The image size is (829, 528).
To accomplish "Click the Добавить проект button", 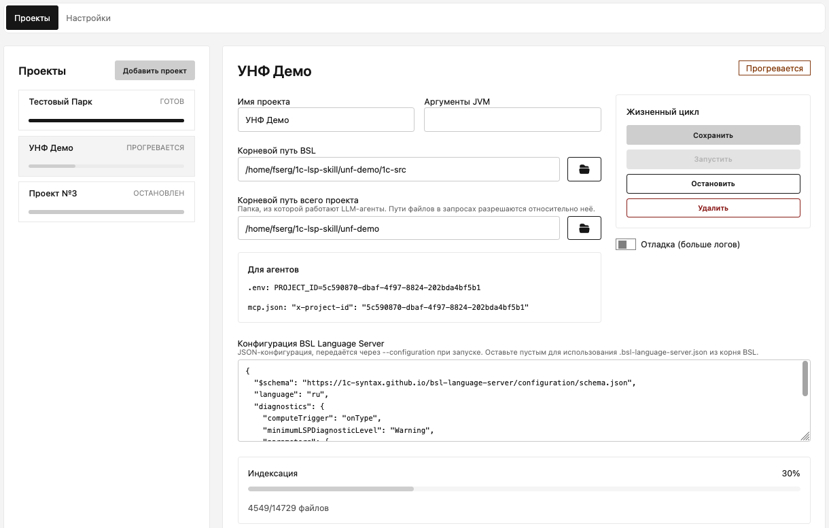I will click(x=155, y=71).
